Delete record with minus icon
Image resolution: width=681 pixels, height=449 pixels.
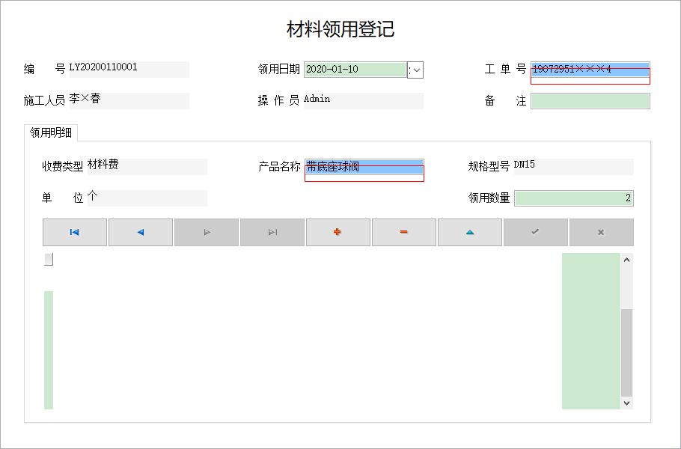404,232
